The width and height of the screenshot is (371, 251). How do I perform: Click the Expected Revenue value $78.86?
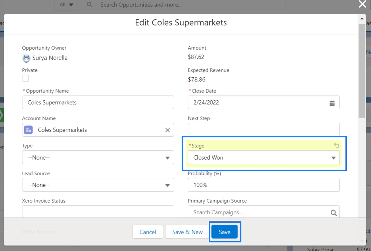pos(197,79)
